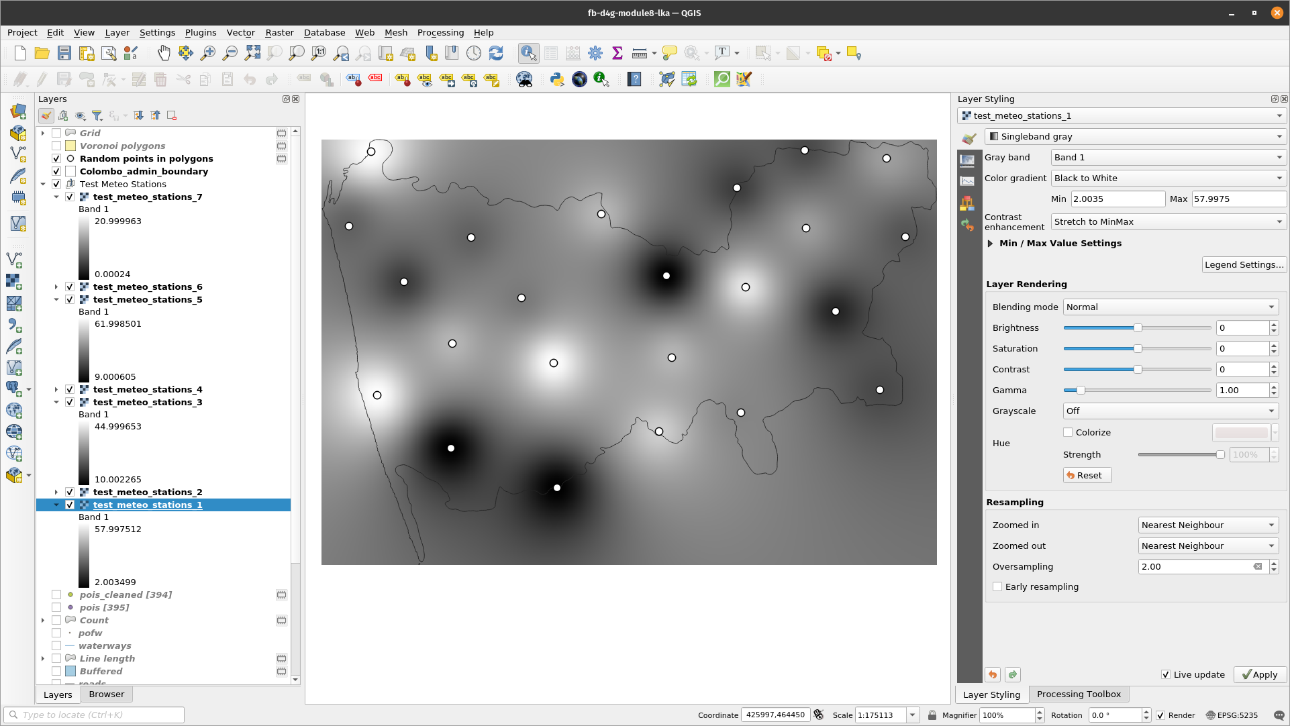The width and height of the screenshot is (1290, 726).
Task: Expand the test_meteo_stations_6 layer legend
Action: coord(56,287)
